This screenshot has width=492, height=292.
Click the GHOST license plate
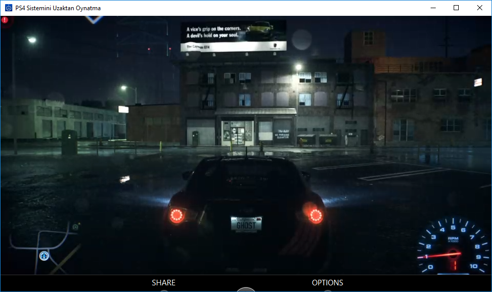click(246, 224)
